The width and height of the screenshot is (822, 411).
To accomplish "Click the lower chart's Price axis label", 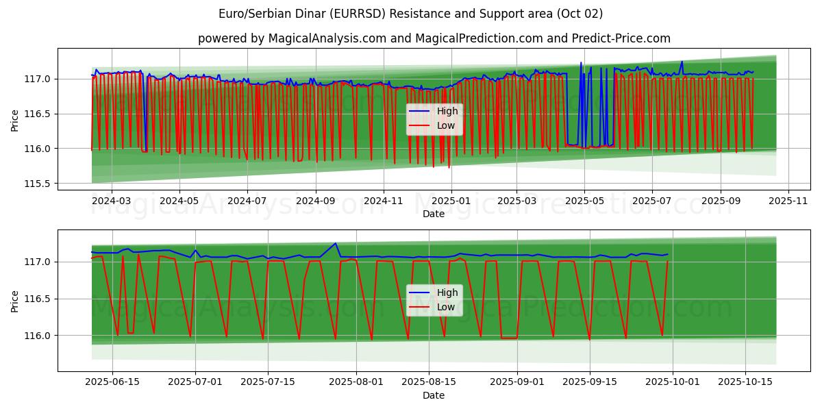I will point(15,300).
